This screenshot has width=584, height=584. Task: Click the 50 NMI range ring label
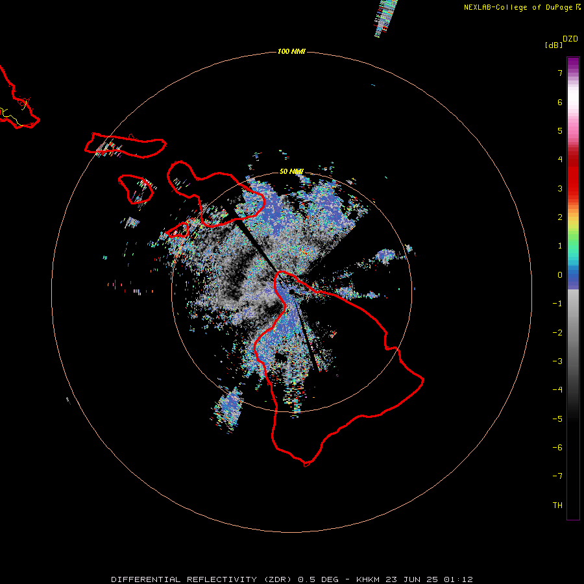point(291,171)
